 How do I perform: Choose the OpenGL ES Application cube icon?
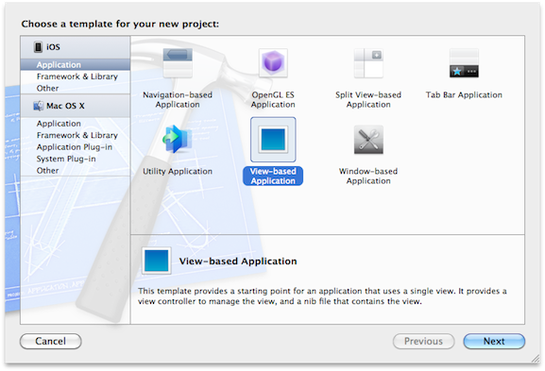(273, 63)
